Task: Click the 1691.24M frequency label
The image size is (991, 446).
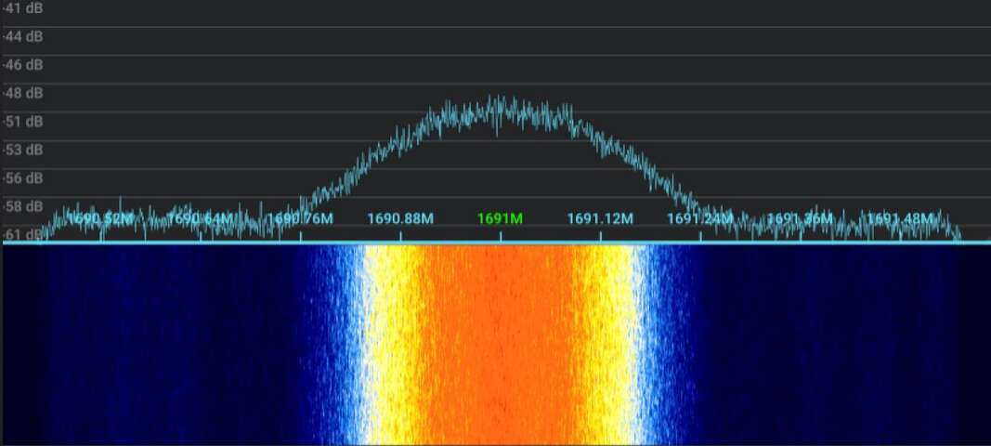Action: pos(700,219)
